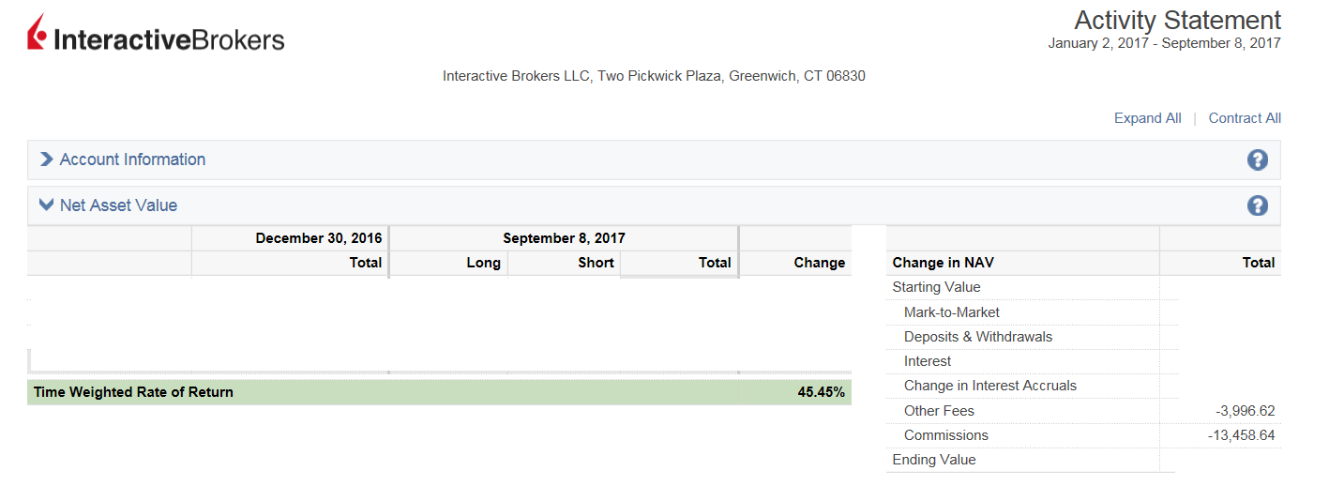
Task: Select the Time Weighted Rate of Return row
Action: tap(133, 392)
